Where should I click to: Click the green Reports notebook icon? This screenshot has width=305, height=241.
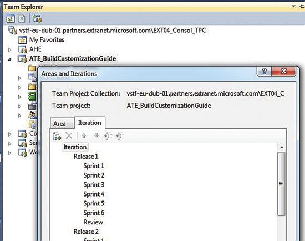coord(32,97)
